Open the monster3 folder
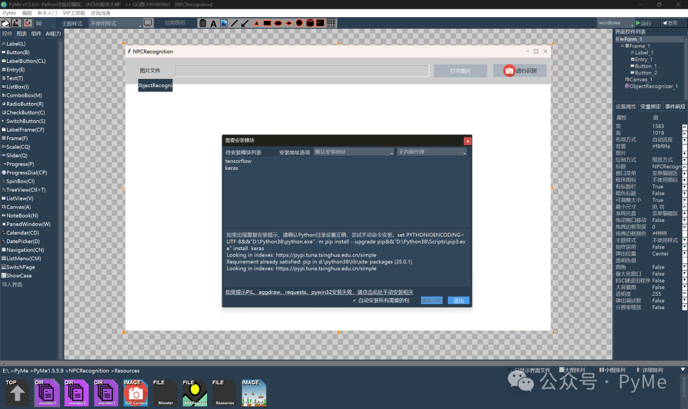Screen dimensions: 688x409 [106, 392]
